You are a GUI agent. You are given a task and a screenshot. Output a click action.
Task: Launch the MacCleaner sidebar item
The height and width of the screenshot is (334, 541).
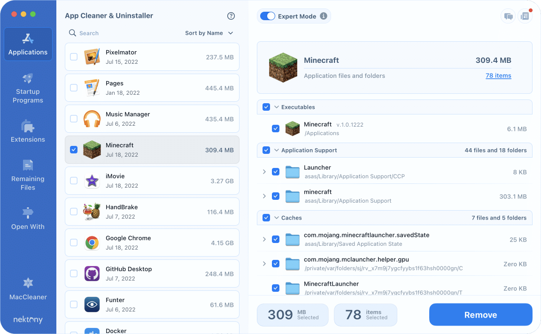point(28,289)
